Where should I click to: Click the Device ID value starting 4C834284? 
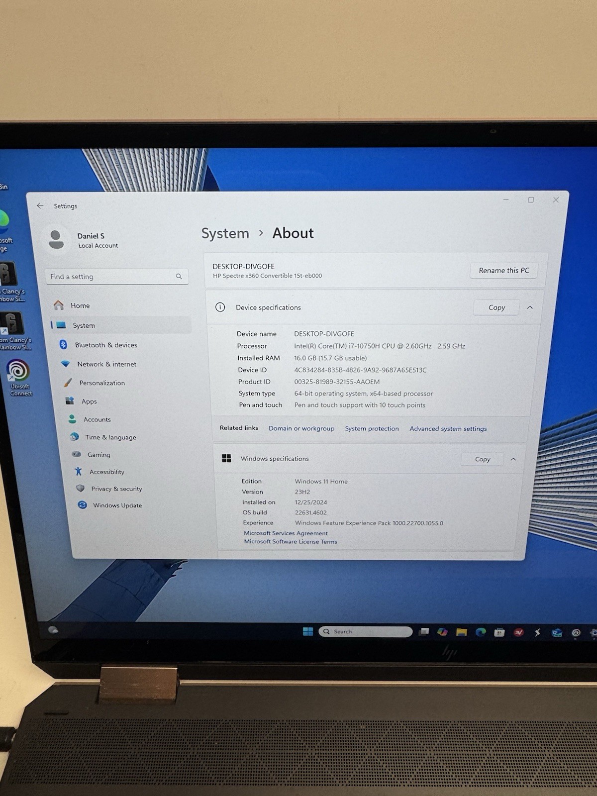(x=360, y=370)
